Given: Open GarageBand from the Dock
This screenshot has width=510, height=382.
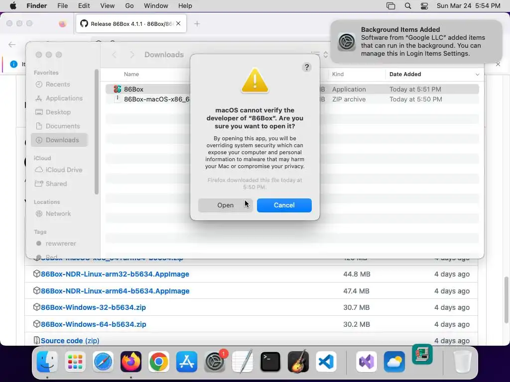Looking at the screenshot, I should pos(298,362).
